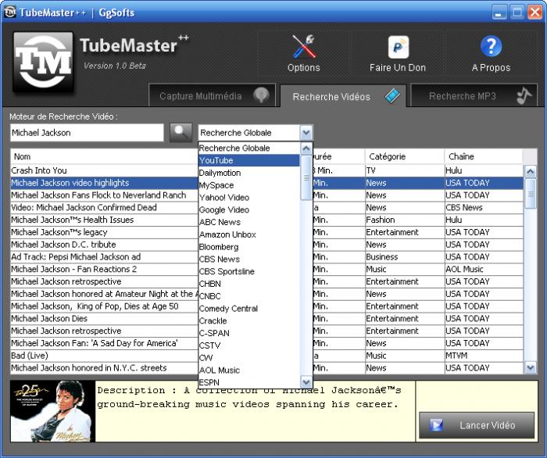Select row "Video: Michael Jackson Confirmed Dead"
This screenshot has height=458, width=547.
point(267,208)
